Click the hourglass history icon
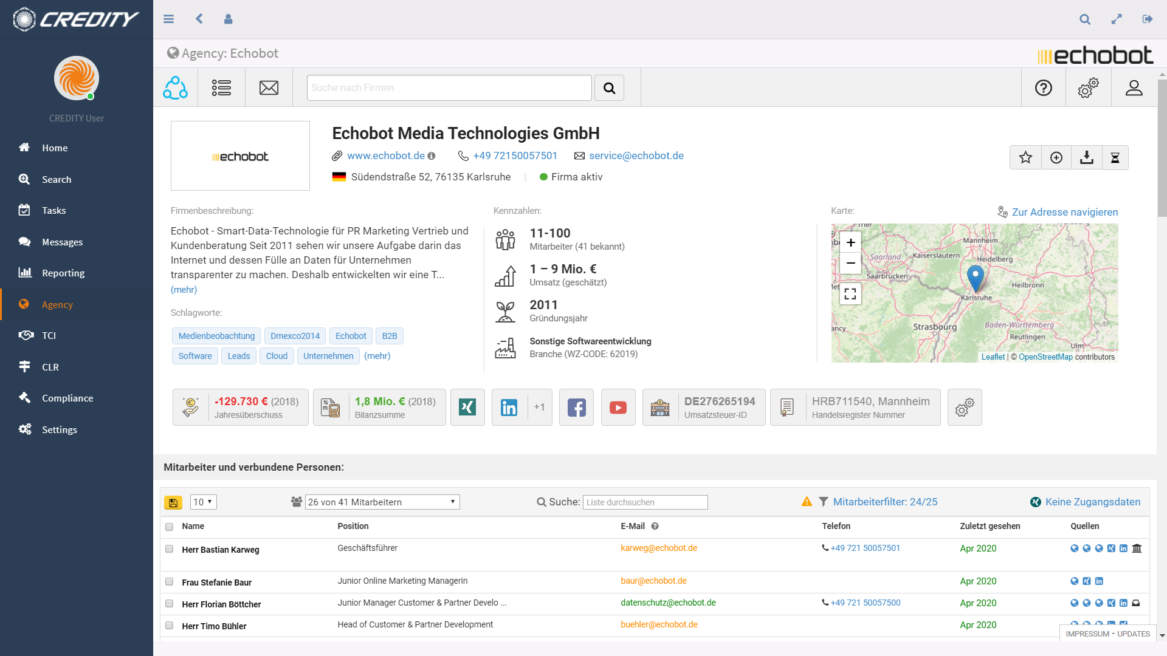The height and width of the screenshot is (656, 1167). tap(1115, 157)
